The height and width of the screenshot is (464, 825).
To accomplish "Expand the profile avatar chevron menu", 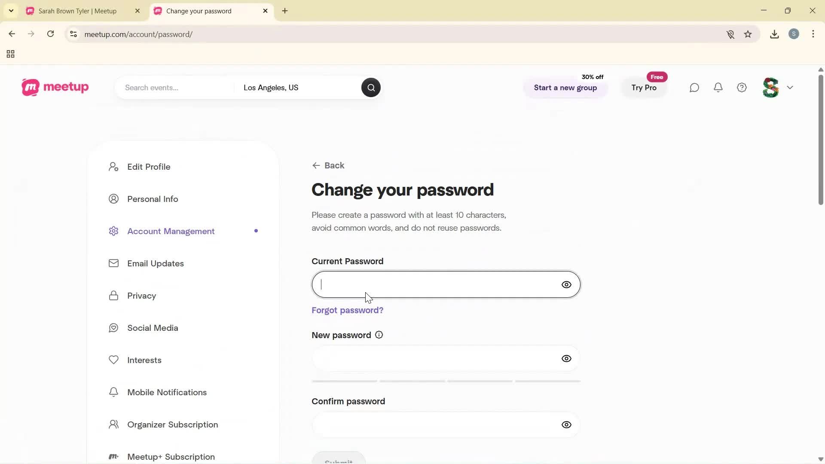I will [x=790, y=87].
